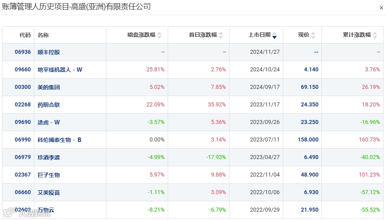Screen dimensions: 386x220
Task: Click grey market value 22.09%
Action: (x=155, y=104)
